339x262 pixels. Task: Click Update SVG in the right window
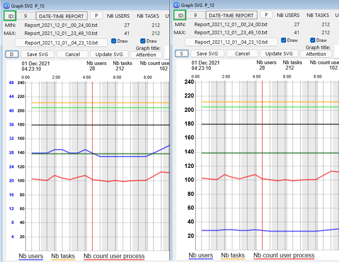[278, 54]
